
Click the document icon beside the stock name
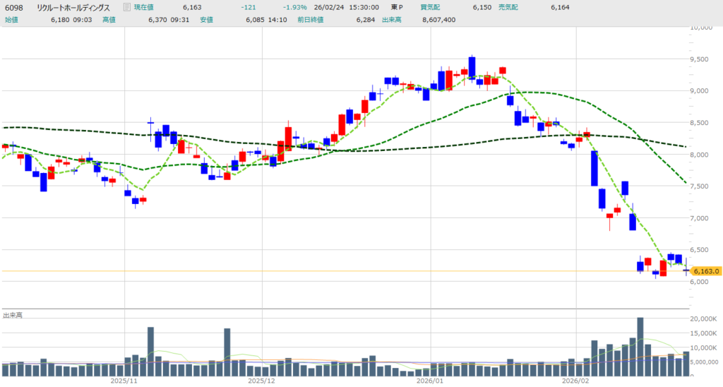pos(126,7)
